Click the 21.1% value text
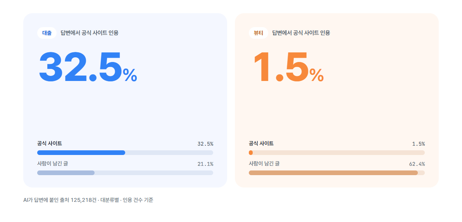The width and height of the screenshot is (462, 222). tap(205, 164)
